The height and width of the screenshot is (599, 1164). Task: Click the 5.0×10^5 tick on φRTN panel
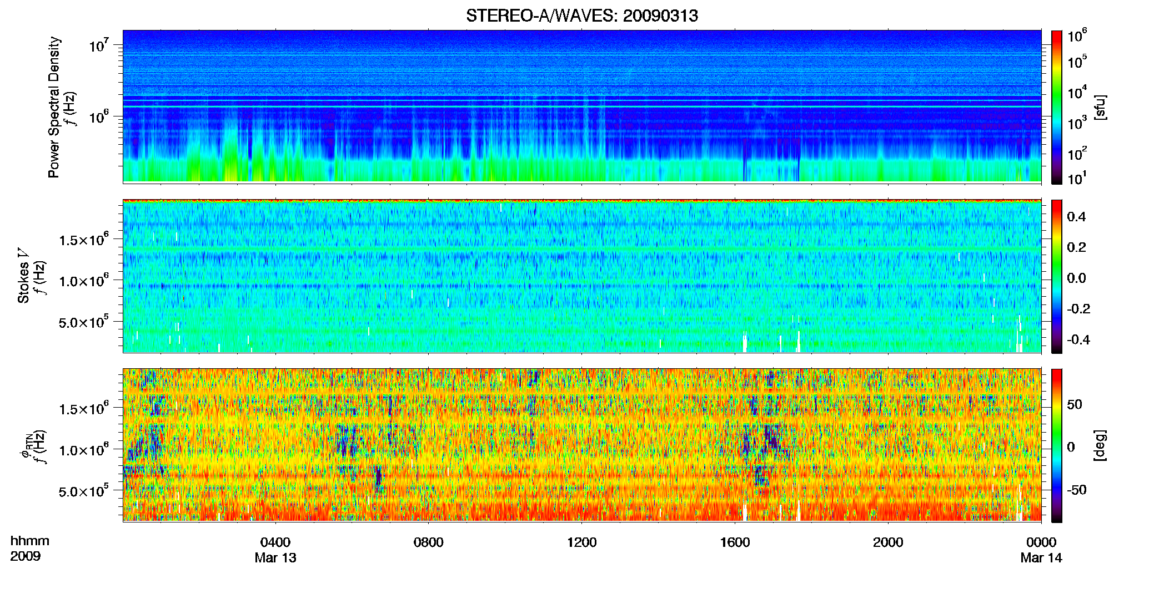[x=83, y=491]
